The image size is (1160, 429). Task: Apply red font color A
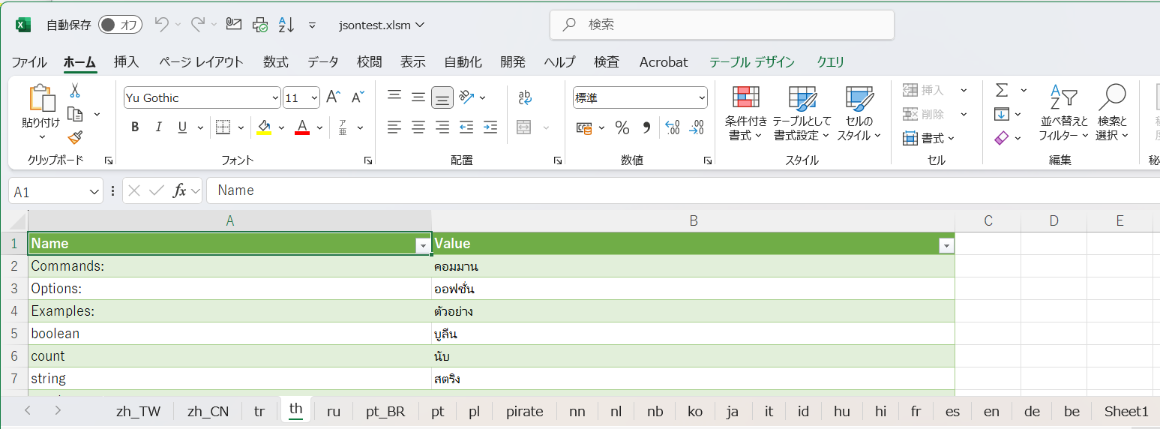(x=302, y=127)
